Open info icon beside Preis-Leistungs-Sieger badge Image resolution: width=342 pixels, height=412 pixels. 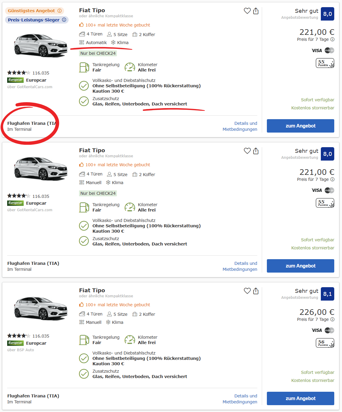coord(64,20)
